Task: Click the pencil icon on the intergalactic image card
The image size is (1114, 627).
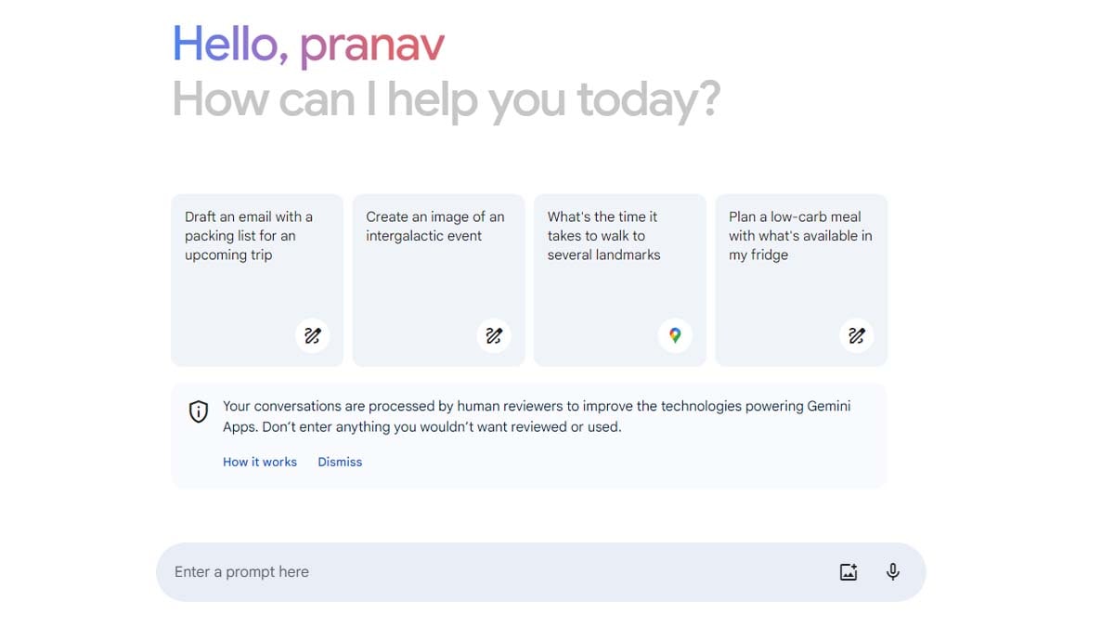Action: pyautogui.click(x=494, y=335)
